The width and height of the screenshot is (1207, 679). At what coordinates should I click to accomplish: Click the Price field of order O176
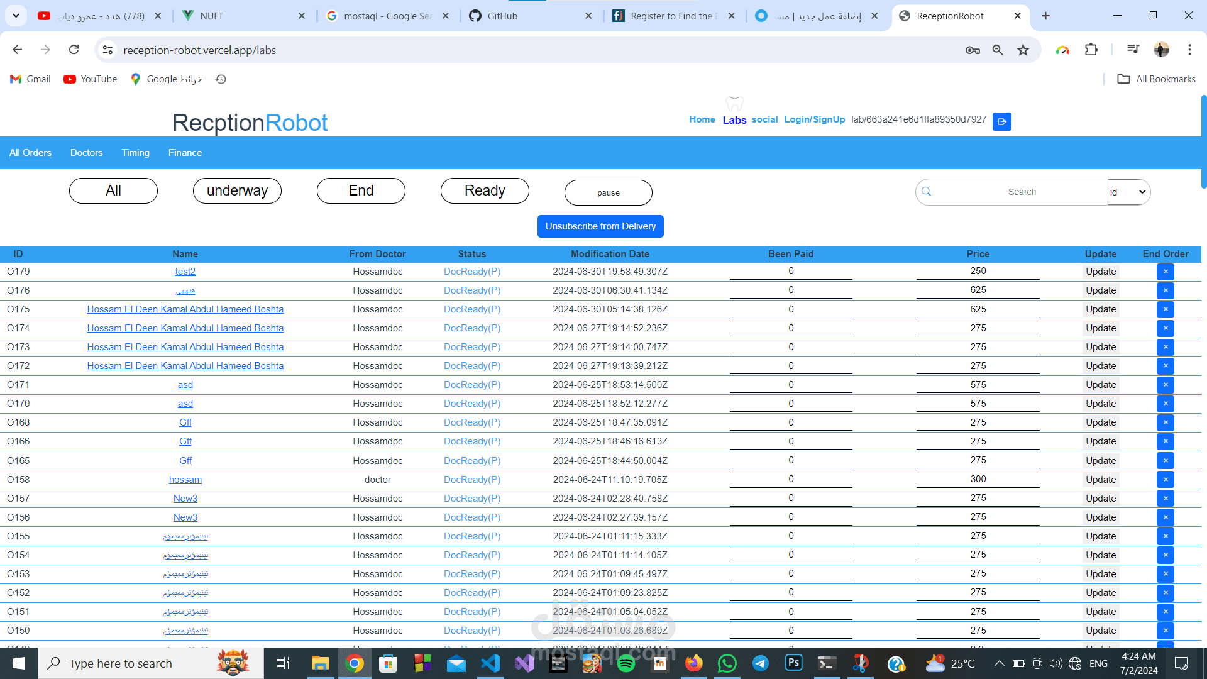click(978, 290)
